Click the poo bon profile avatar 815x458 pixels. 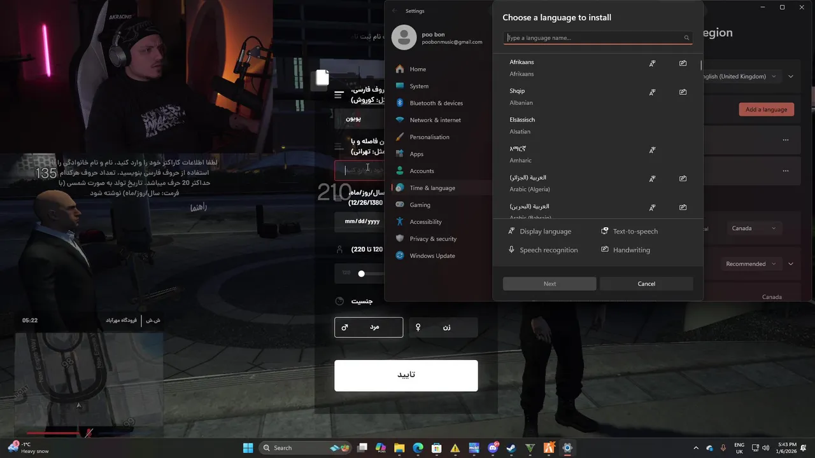coord(404,38)
